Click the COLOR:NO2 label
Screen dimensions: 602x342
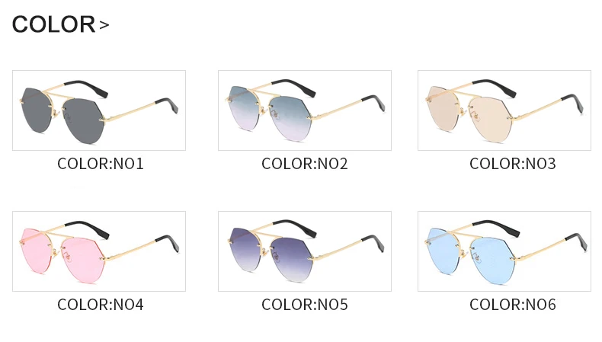(x=305, y=164)
